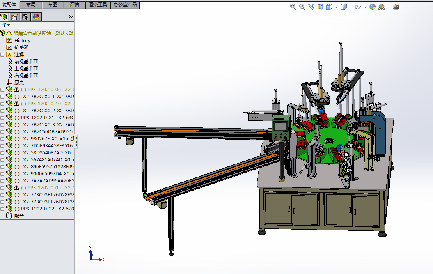Image resolution: width=433 pixels, height=274 pixels.
Task: Click the 注解 annotations folder icon
Action: (x=9, y=54)
